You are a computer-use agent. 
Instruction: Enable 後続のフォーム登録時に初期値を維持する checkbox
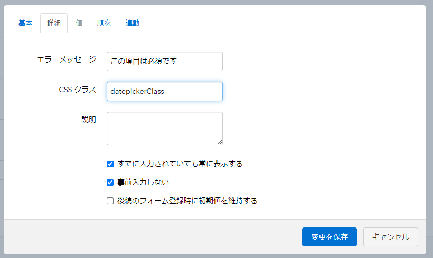tap(110, 201)
